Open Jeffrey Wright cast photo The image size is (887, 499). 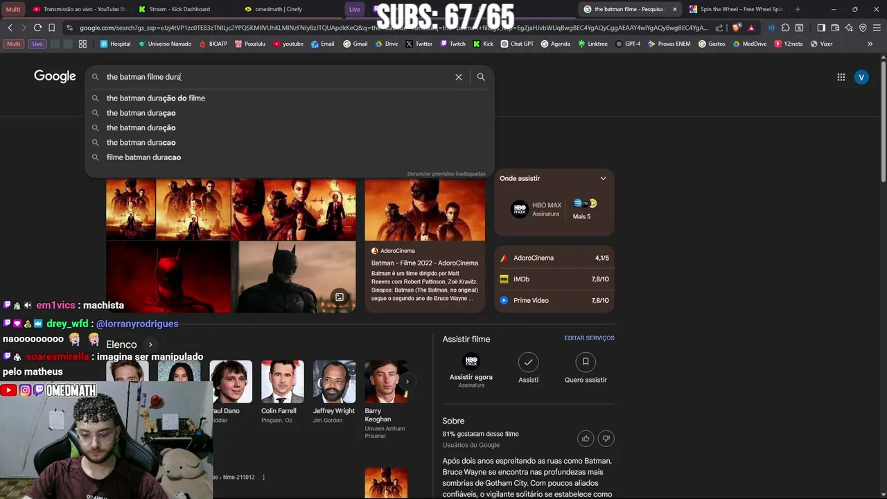(x=334, y=381)
